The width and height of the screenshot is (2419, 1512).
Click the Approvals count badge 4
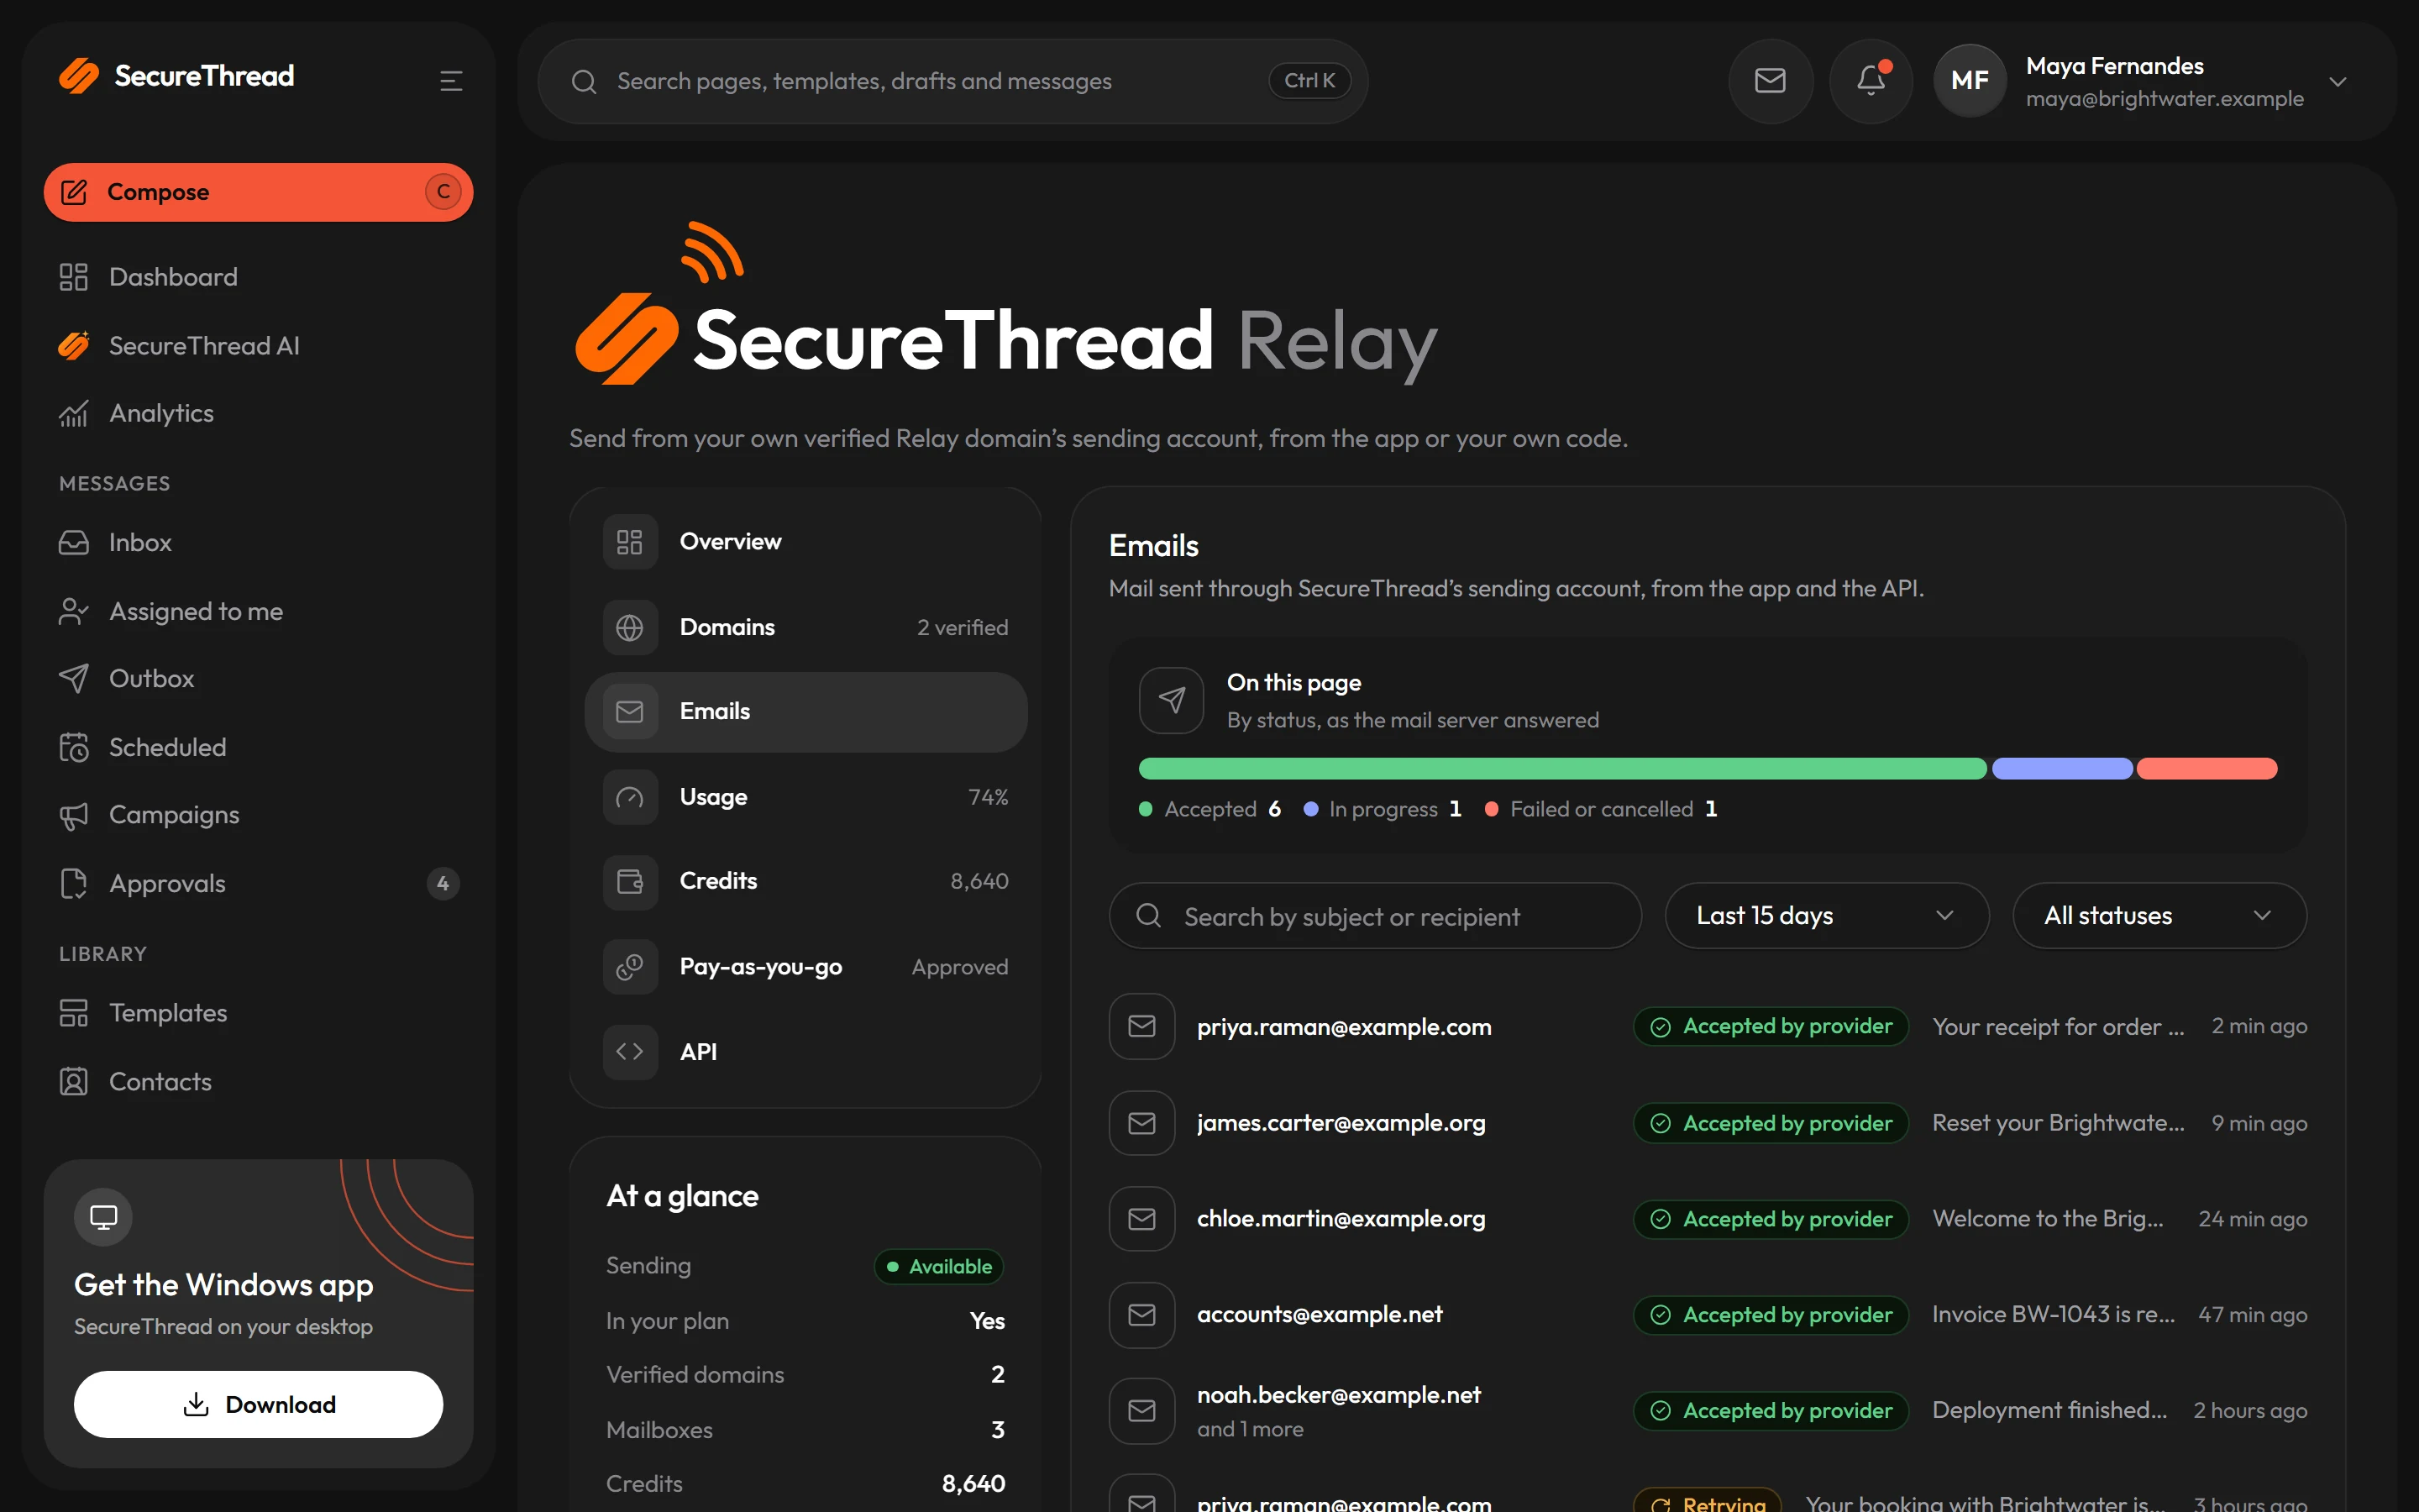[443, 883]
